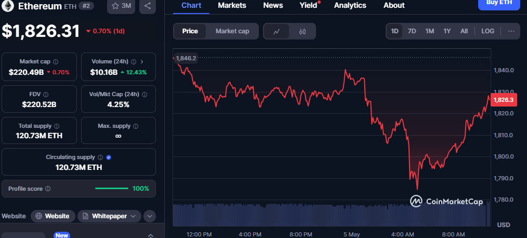Screen dimensions: 527x238
Task: Open the share icon button
Action: point(148,6)
